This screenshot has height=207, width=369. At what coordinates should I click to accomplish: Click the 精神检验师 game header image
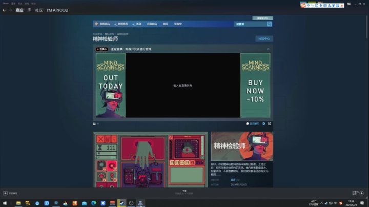242,146
